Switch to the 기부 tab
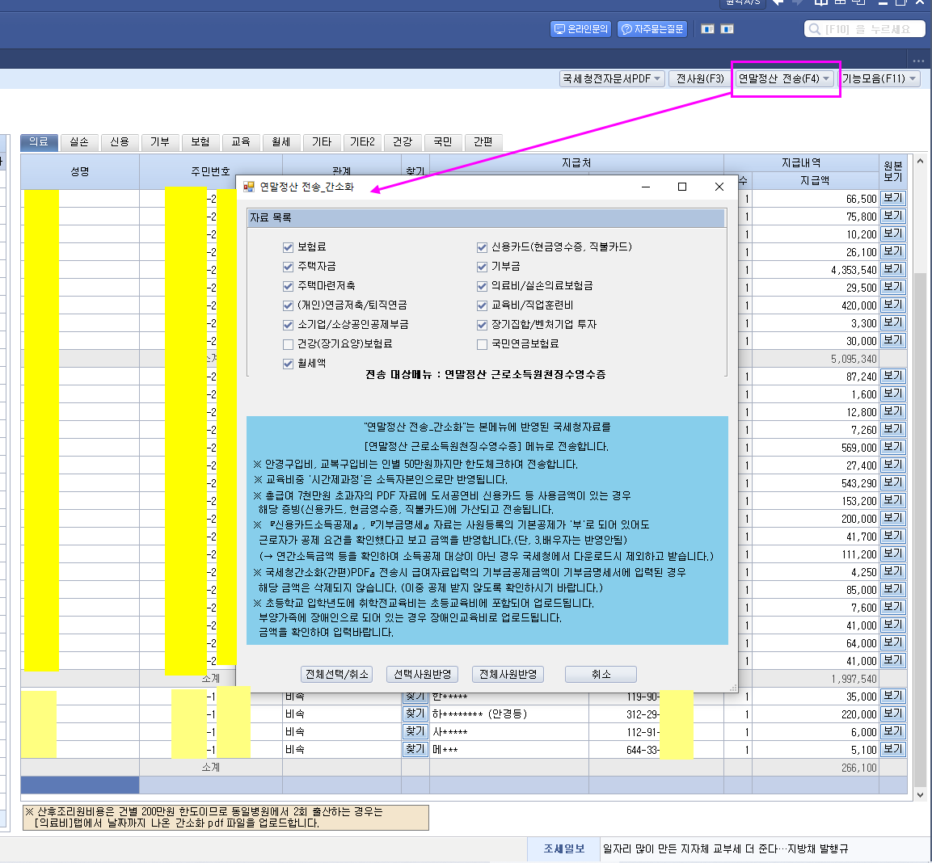 [160, 142]
